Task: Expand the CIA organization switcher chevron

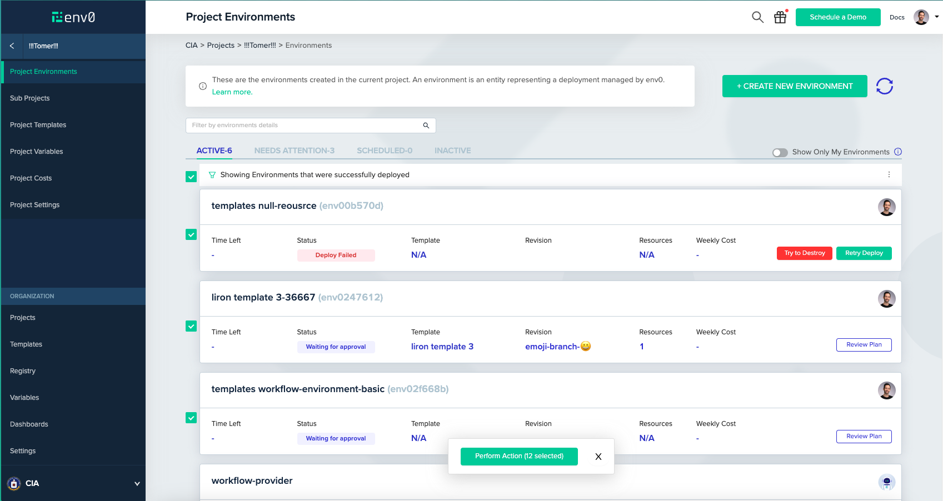Action: click(137, 483)
